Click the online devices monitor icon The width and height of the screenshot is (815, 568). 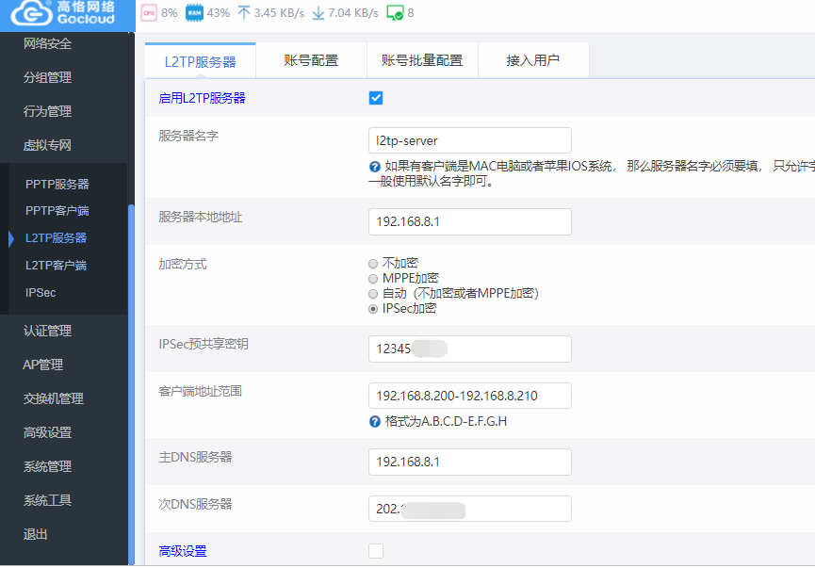coord(395,13)
